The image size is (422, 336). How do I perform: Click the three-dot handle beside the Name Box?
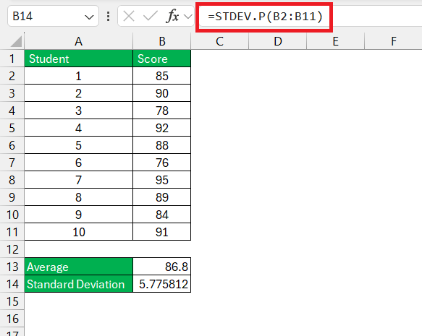coord(108,17)
